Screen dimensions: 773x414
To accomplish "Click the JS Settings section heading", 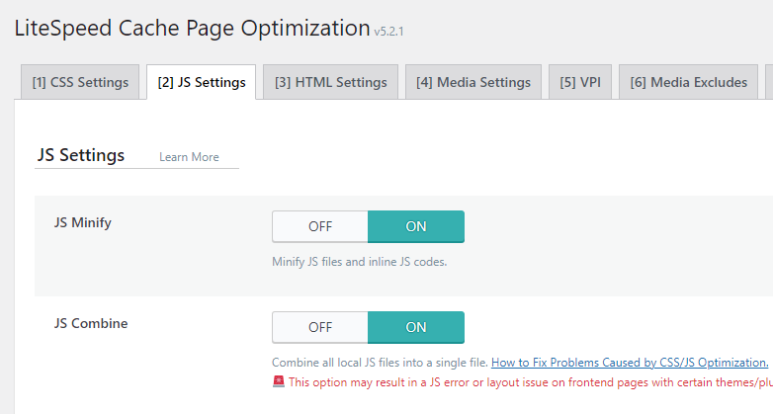I will [x=81, y=155].
